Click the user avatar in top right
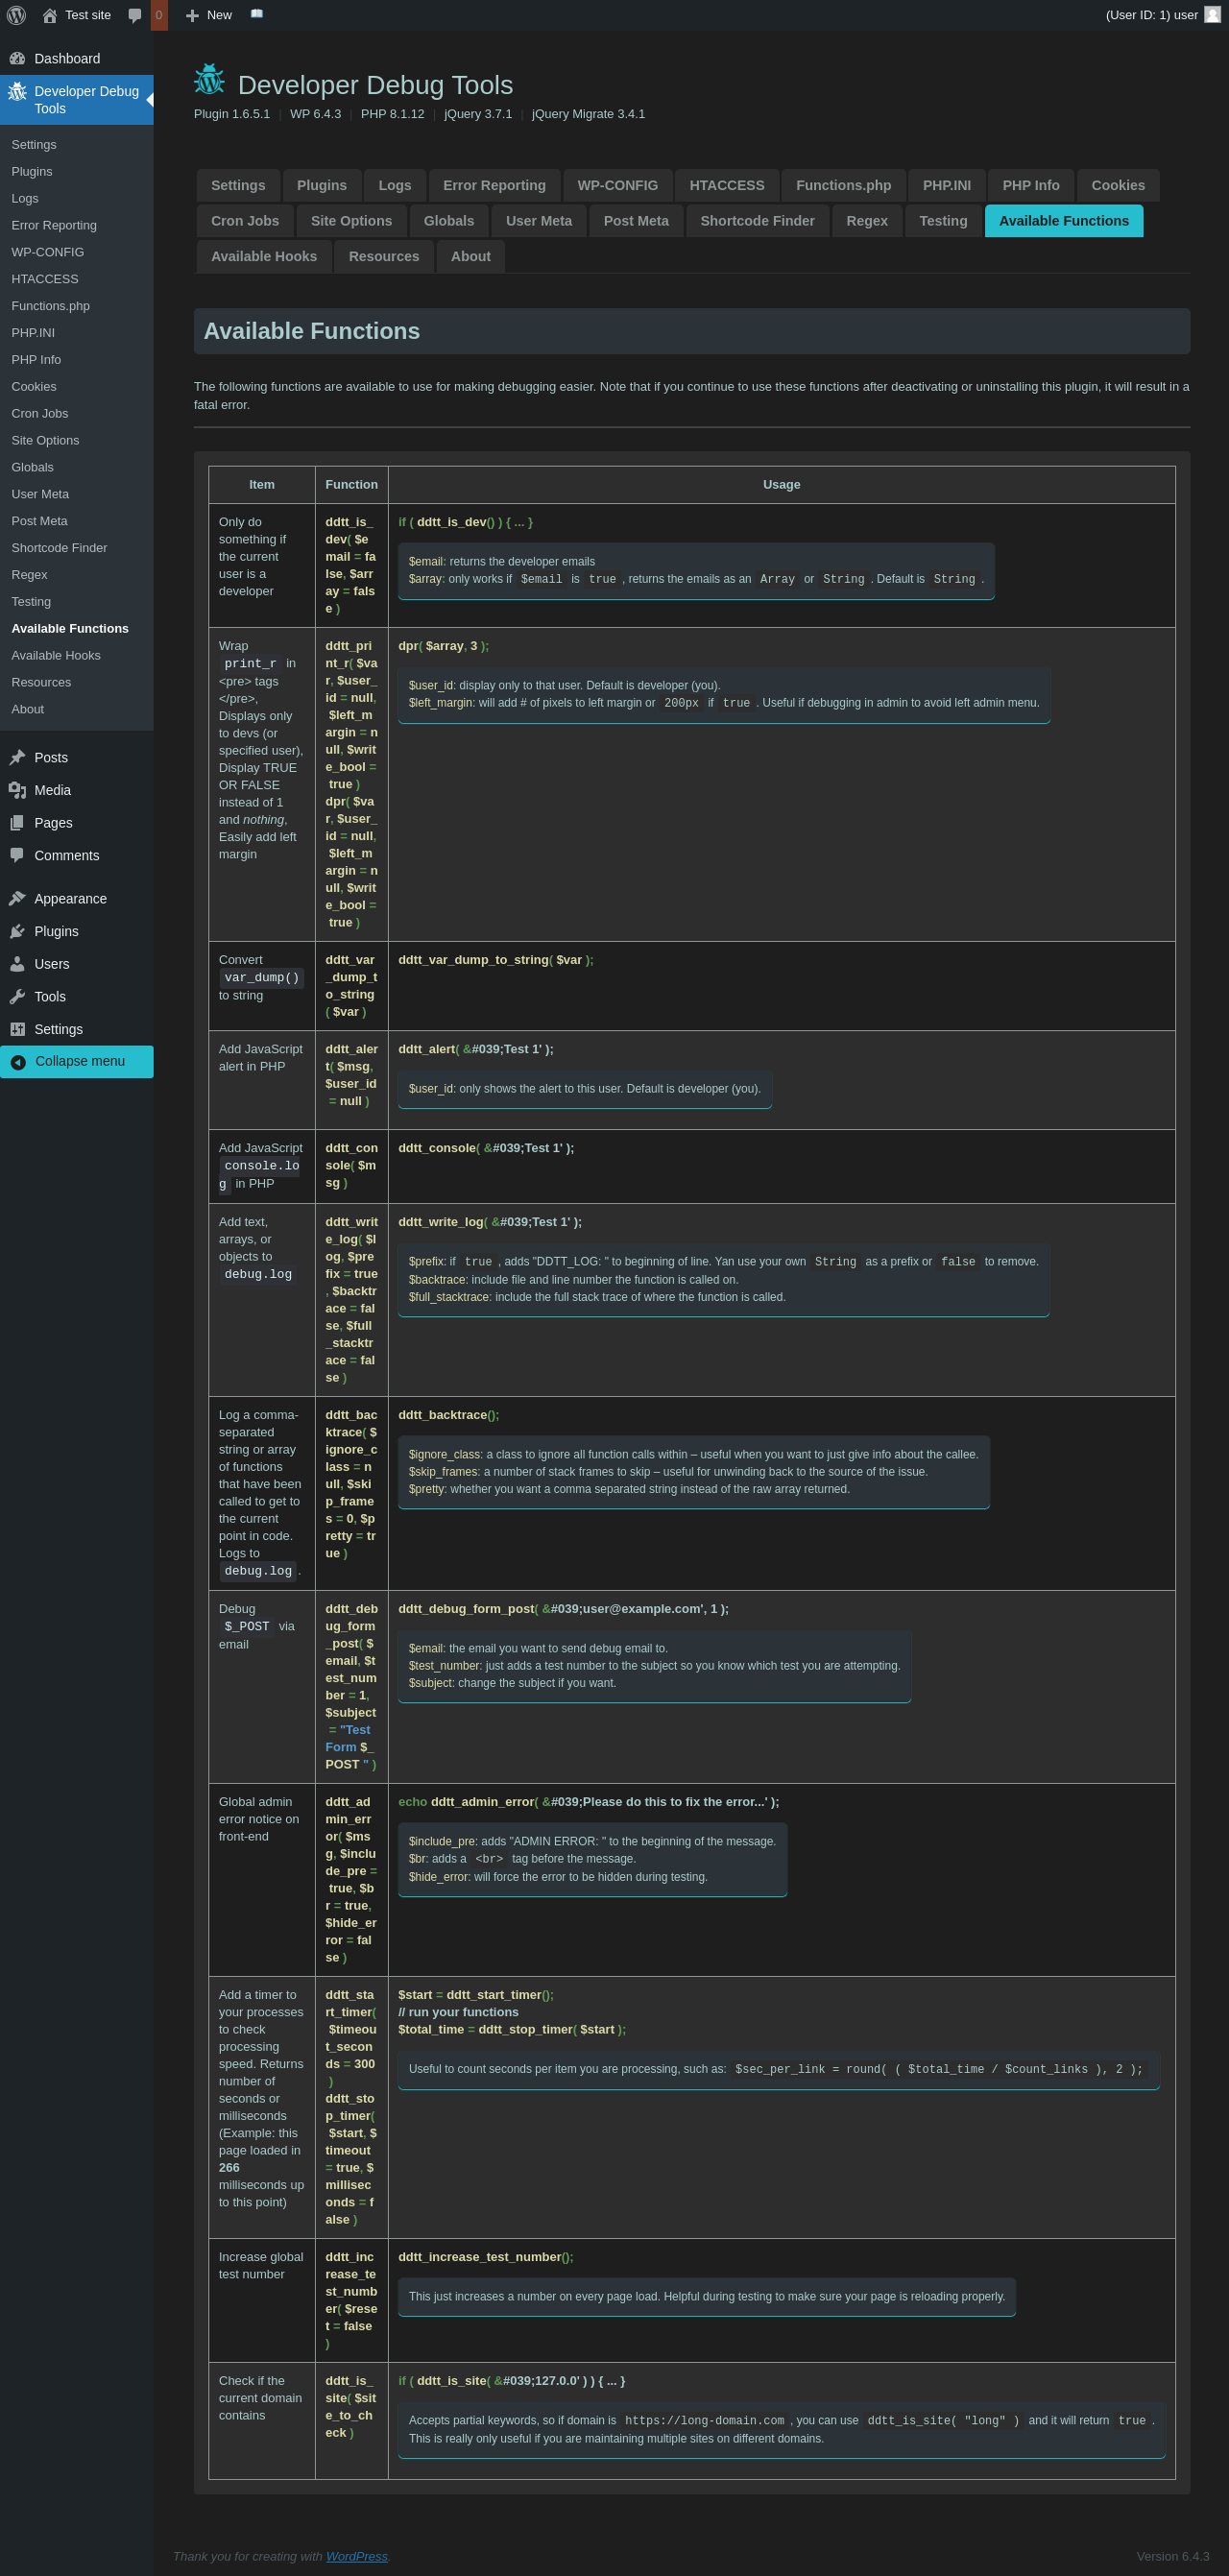This screenshot has width=1229, height=2576. coord(1212,14)
